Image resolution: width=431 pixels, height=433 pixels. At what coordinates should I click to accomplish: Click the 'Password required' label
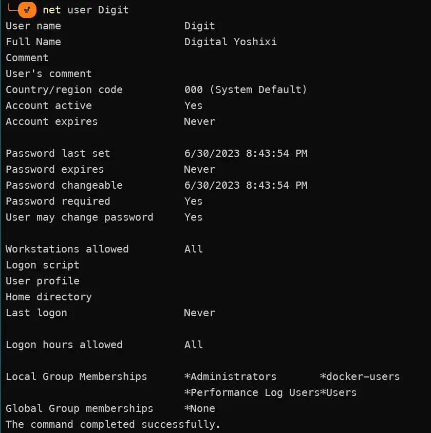point(58,201)
